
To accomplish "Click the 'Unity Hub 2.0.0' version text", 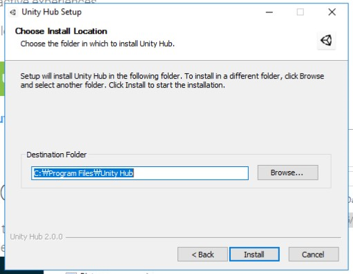I will (x=37, y=237).
